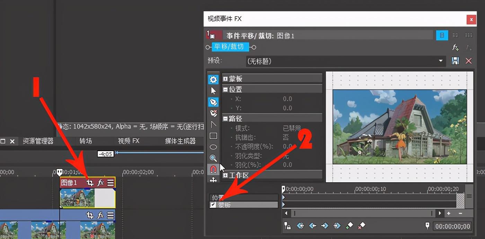Click the keyframe timeline horizontal scrollbar
Screen dimensions: 485x239
363,213
